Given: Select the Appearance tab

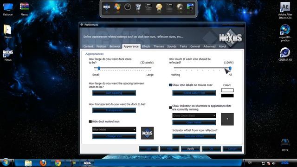Looking at the screenshot, I should click(x=131, y=46).
